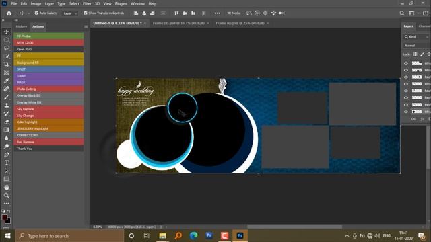The height and width of the screenshot is (242, 431).
Task: Click Align top edges icon
Action: click(176, 13)
